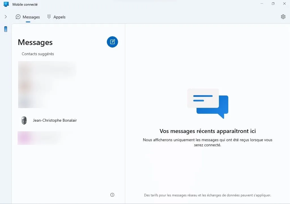Click the Contacts suggérés heading
Screen dimensions: 290x204
[38, 54]
